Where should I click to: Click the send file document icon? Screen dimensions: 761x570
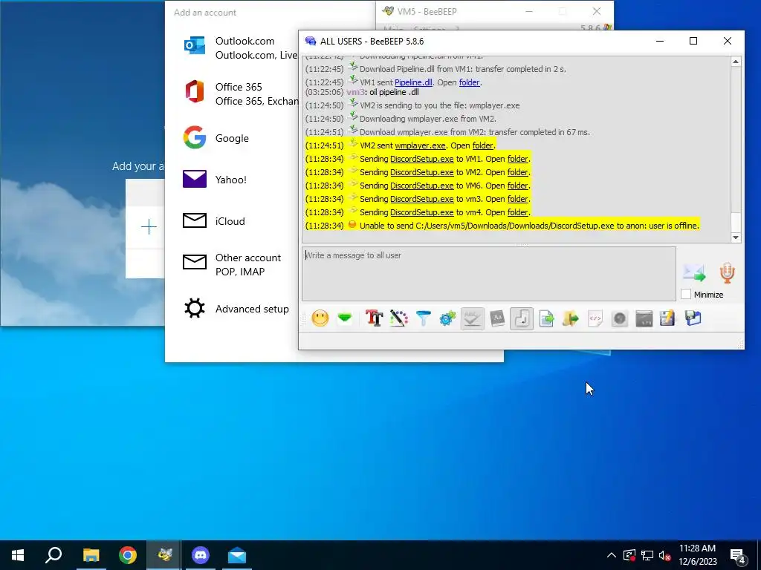546,318
